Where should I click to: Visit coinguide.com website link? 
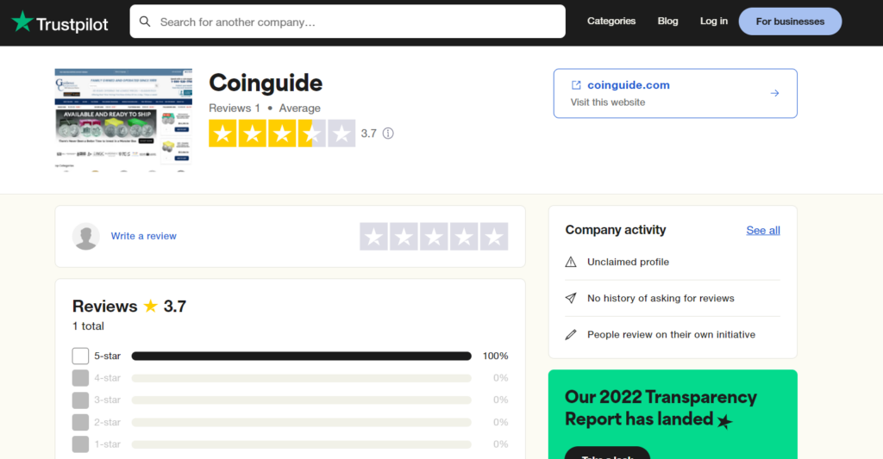629,85
